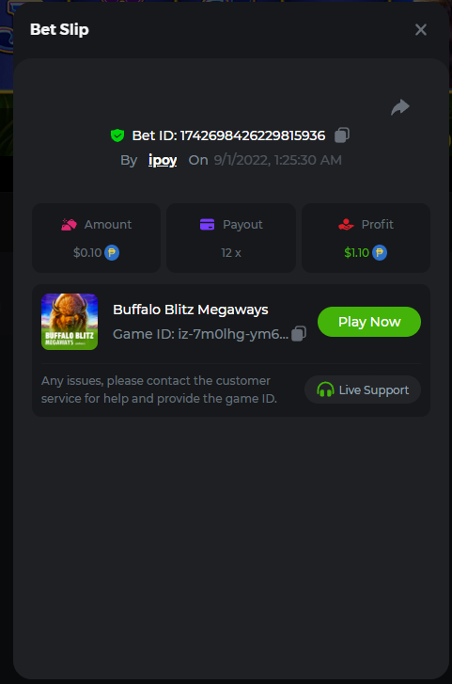Image resolution: width=452 pixels, height=684 pixels.
Task: Click the Profit currency coin icon
Action: tap(380, 252)
